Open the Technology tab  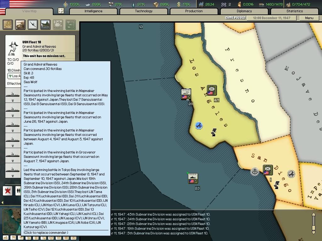144,11
